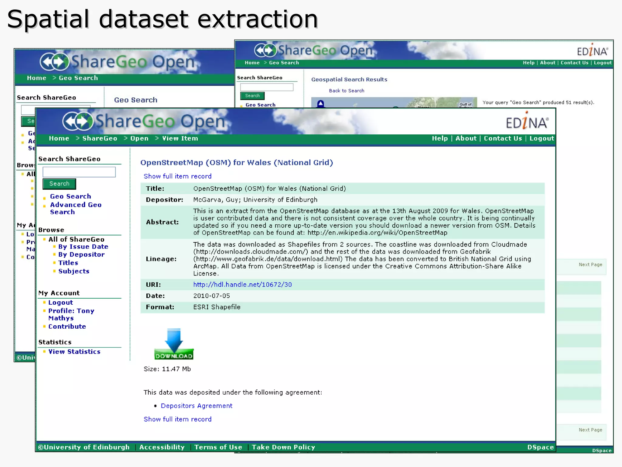Open Profile: Tony Mathys link

(x=71, y=314)
